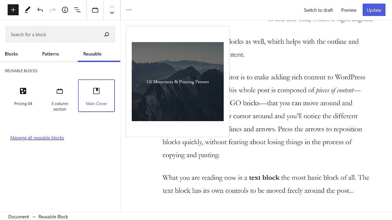Click the Search for a block field

coord(52,34)
